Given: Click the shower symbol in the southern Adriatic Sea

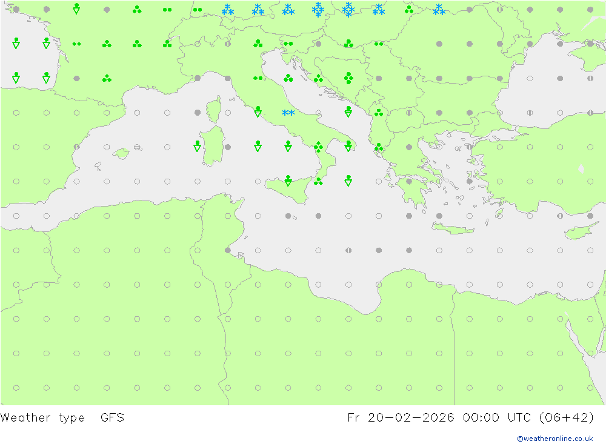Looking at the screenshot, I should click(x=348, y=112).
